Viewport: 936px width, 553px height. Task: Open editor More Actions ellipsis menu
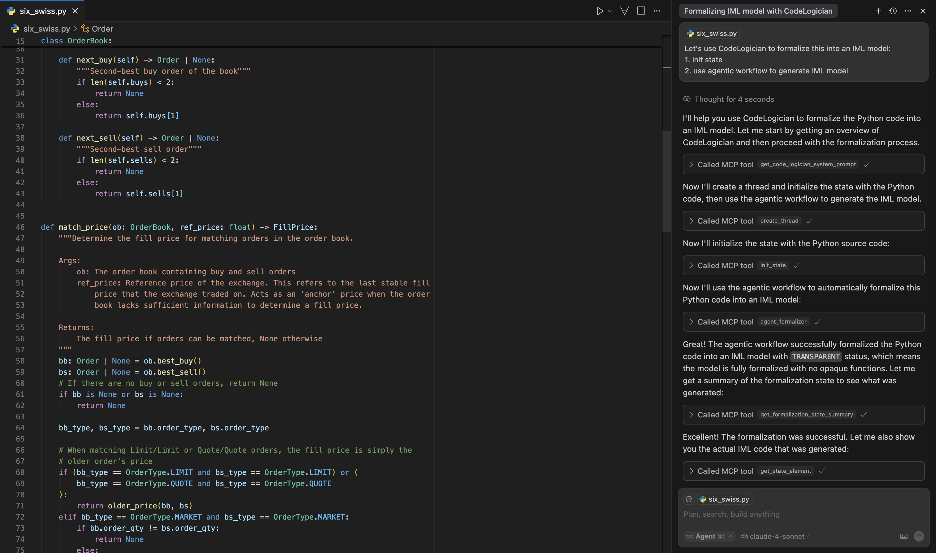(656, 11)
